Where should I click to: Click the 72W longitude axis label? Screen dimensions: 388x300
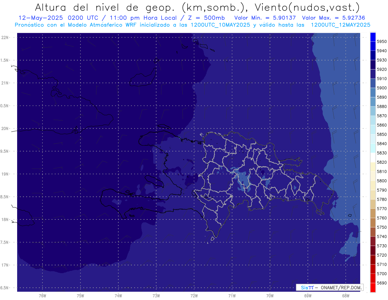tap(194, 296)
